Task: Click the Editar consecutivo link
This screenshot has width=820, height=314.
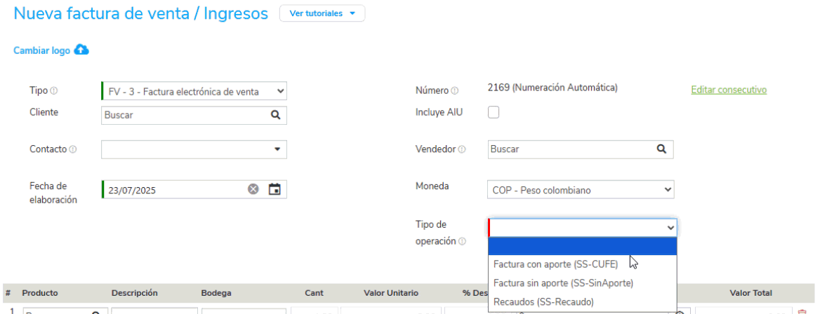Action: (x=728, y=90)
